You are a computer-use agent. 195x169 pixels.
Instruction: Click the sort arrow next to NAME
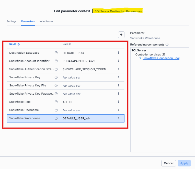(19, 44)
